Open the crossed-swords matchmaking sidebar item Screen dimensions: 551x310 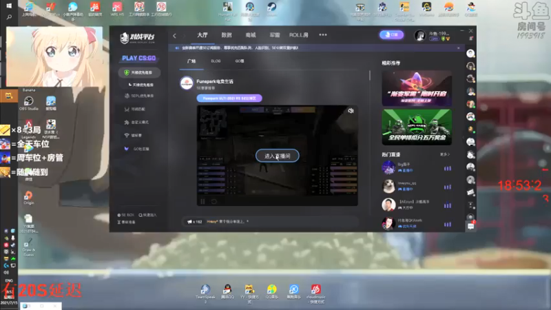click(x=135, y=110)
